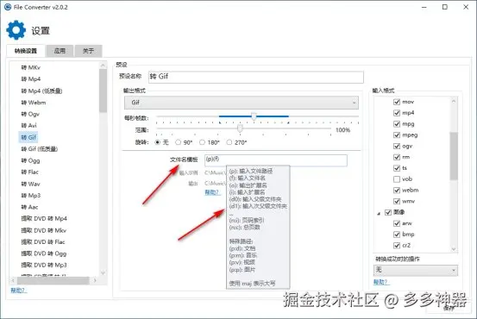The height and width of the screenshot is (319, 477).
Task: Select the 90° rotation radio button
Action: pyautogui.click(x=179, y=142)
